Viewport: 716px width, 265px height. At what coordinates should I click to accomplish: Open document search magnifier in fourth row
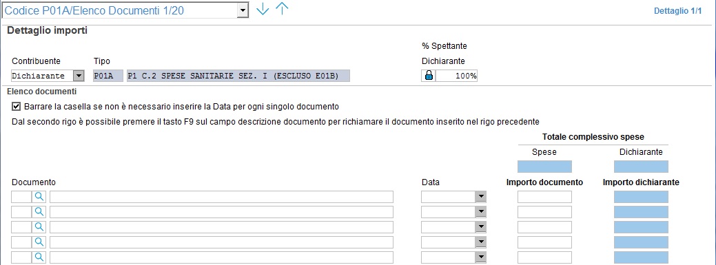pyautogui.click(x=39, y=242)
